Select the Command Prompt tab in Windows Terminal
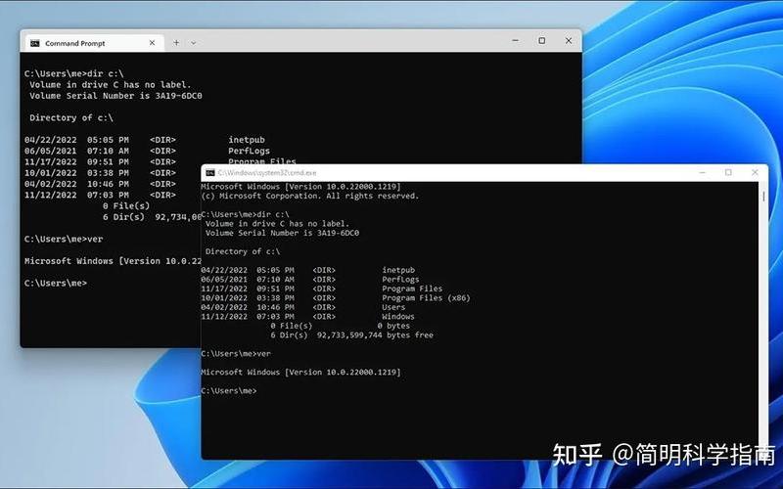Image resolution: width=783 pixels, height=489 pixels. (93, 43)
